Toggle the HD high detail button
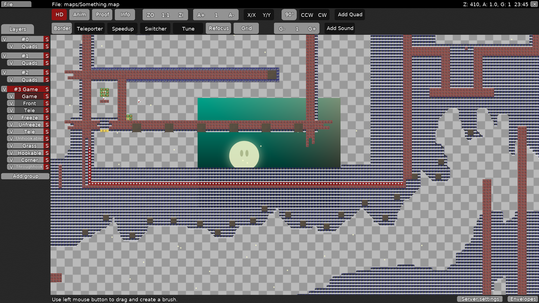The width and height of the screenshot is (539, 303). pos(59,15)
